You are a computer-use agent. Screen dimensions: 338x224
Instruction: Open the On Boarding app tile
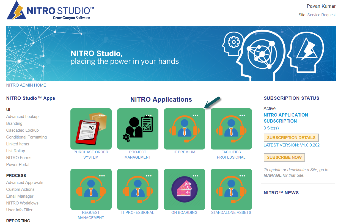tap(185, 189)
